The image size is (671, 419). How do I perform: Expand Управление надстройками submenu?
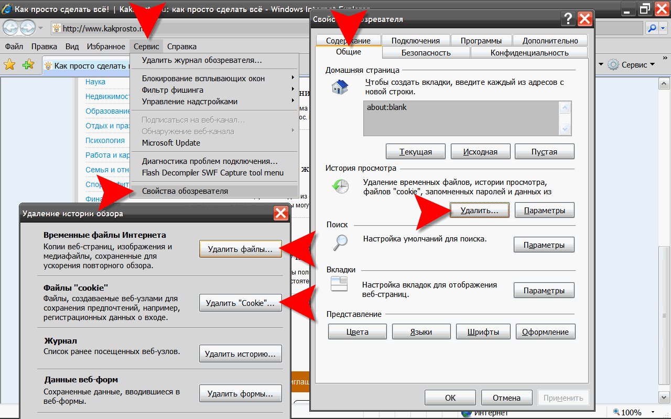point(214,102)
